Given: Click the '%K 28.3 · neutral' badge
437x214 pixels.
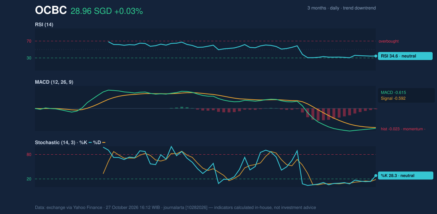Looking at the screenshot, I should (405, 175).
